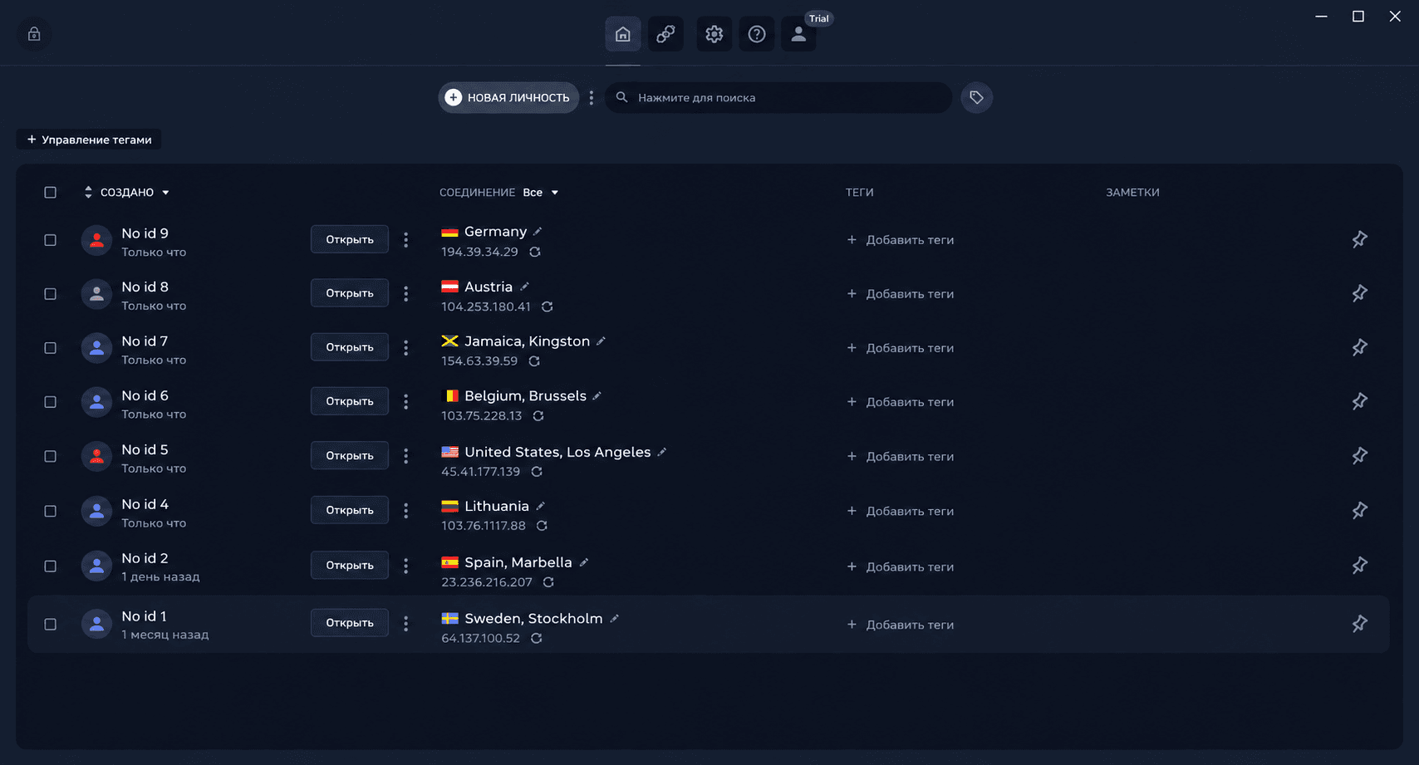The width and height of the screenshot is (1419, 765).
Task: Tick the select-all checkbox in header
Action: (x=51, y=193)
